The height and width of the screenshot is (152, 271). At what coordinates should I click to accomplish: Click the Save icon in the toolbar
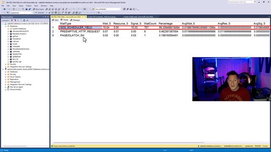tap(26, 9)
